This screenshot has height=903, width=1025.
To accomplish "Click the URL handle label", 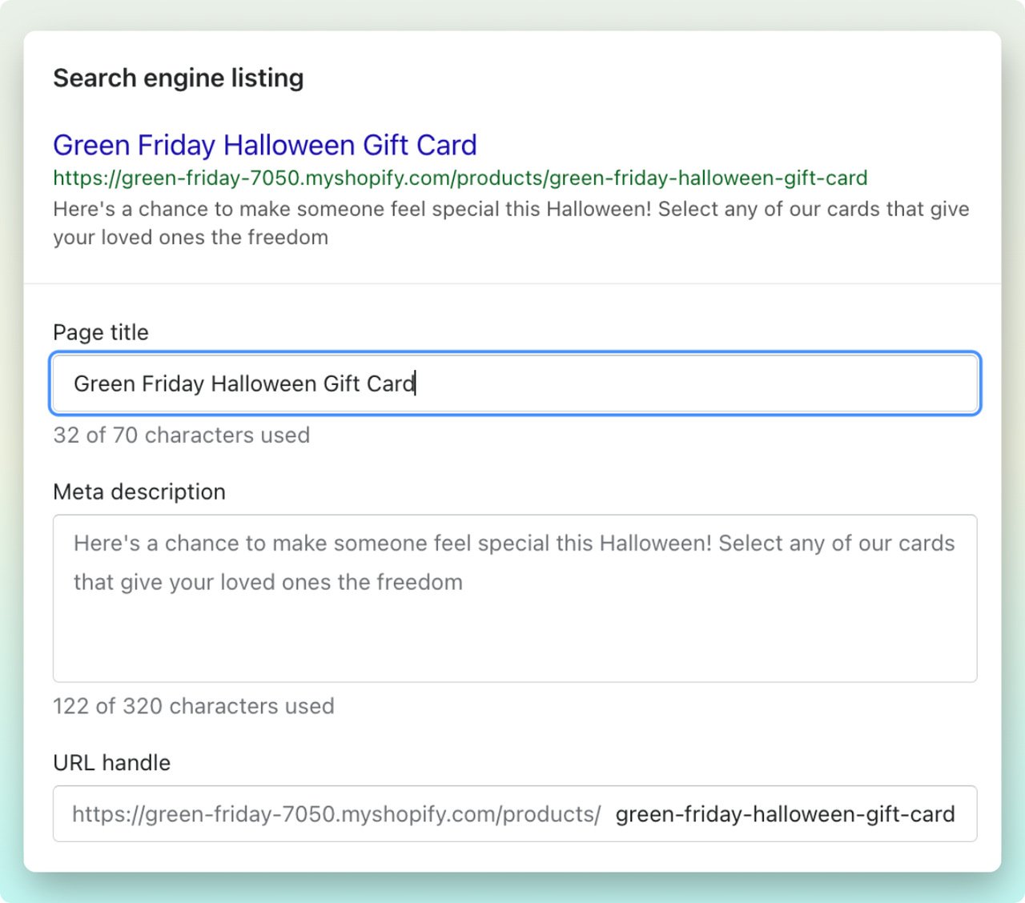I will [x=111, y=762].
